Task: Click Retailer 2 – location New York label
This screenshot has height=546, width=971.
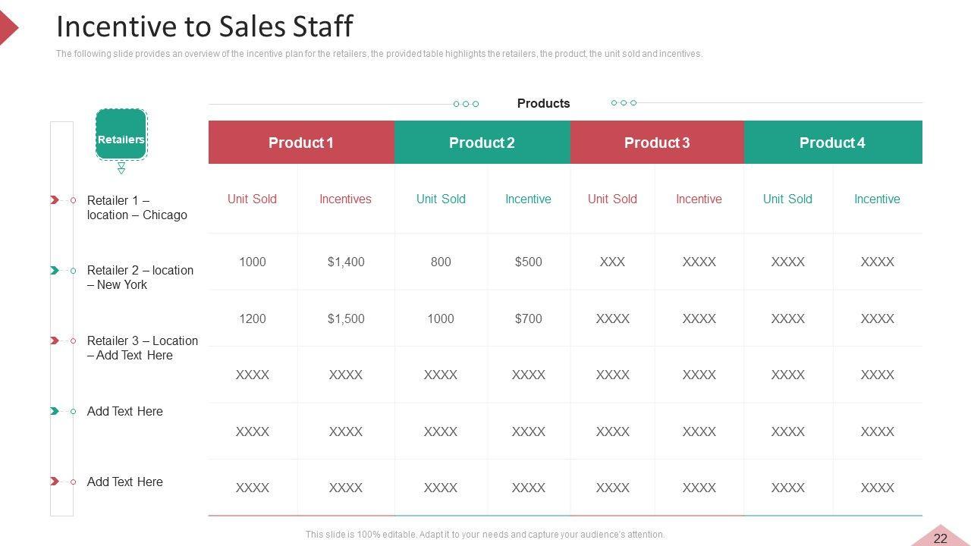Action: click(x=140, y=278)
